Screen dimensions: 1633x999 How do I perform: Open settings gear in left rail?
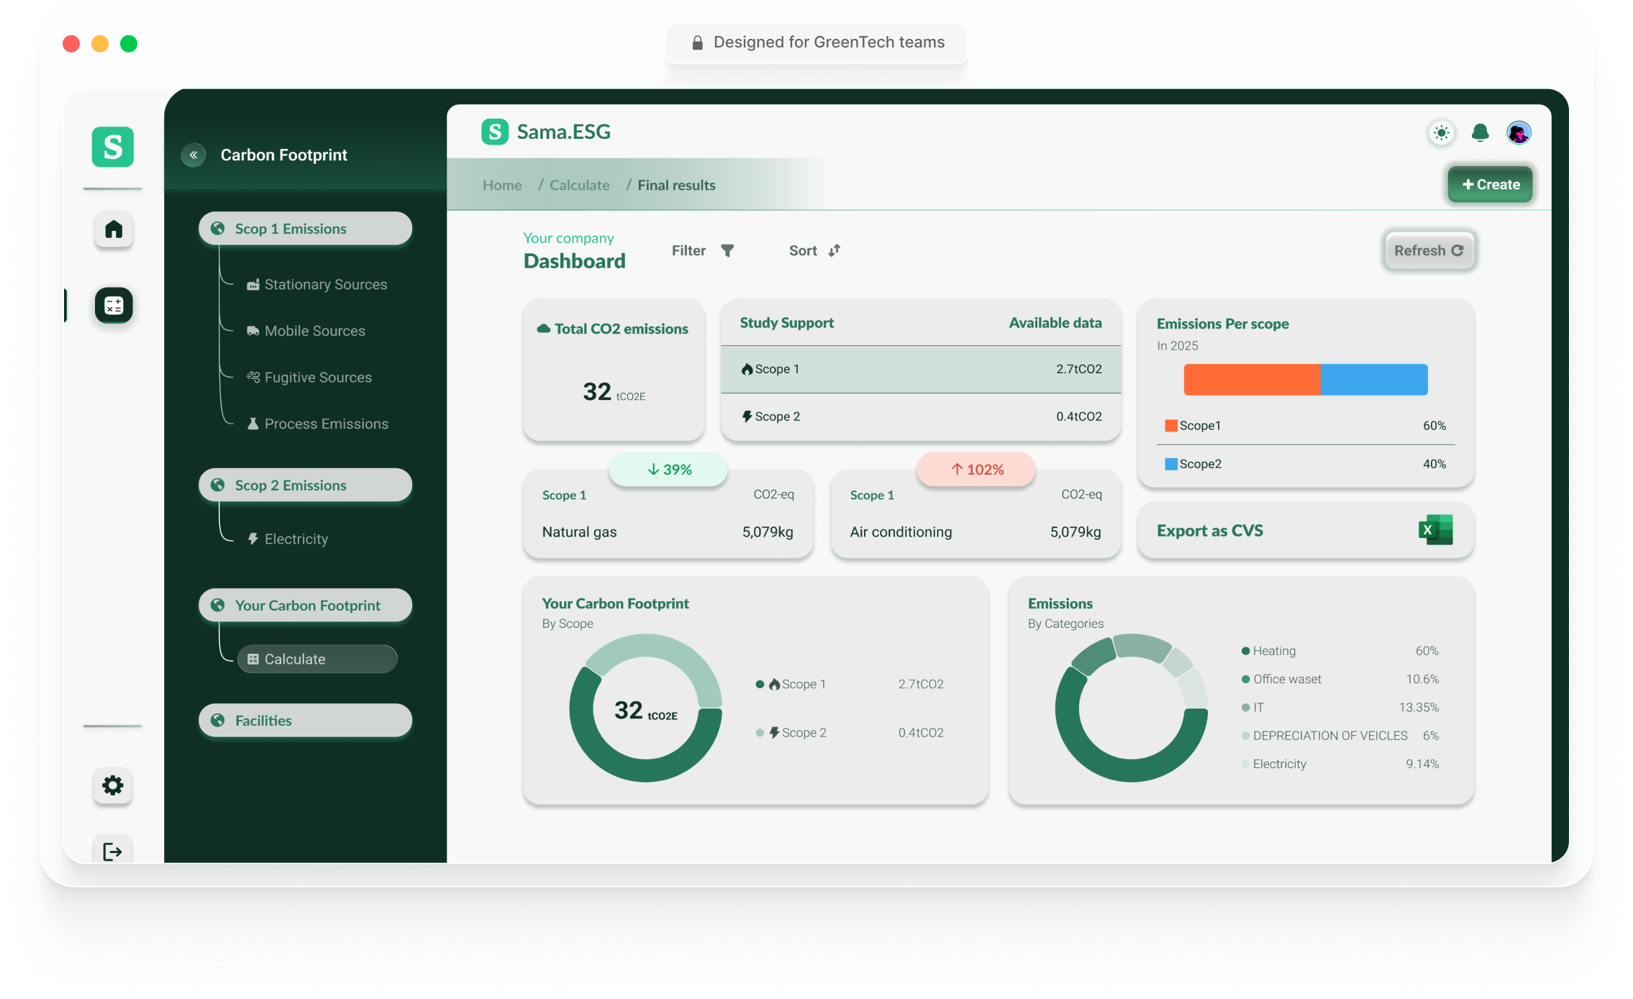coord(113,785)
